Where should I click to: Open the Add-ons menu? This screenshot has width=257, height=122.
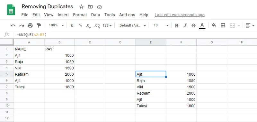coord(127,15)
